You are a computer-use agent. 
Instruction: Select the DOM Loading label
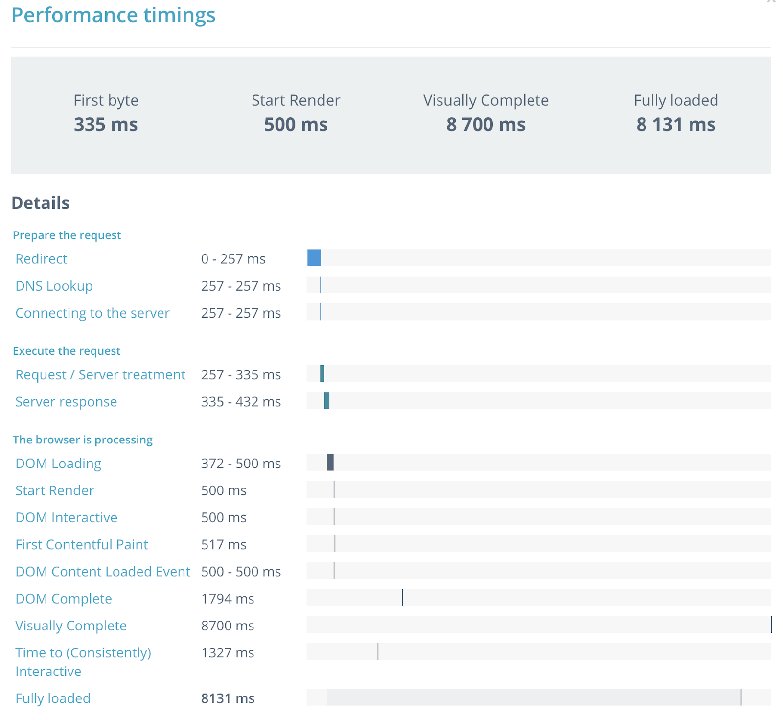[58, 464]
